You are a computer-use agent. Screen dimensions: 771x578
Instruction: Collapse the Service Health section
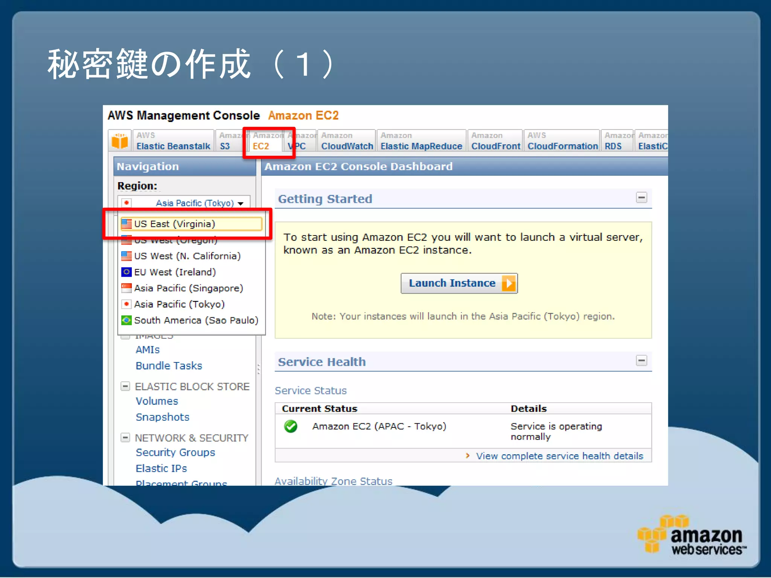[x=641, y=360]
